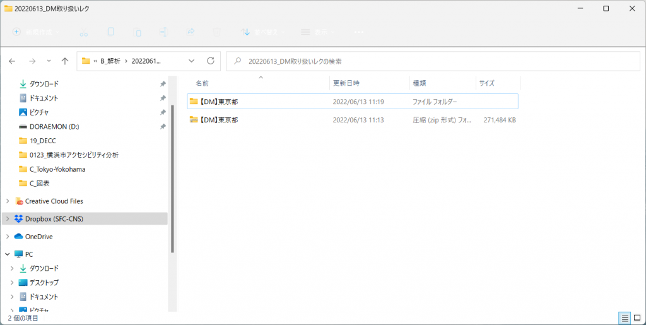Sort by 更新日時 column header
The width and height of the screenshot is (646, 325).
[x=346, y=83]
